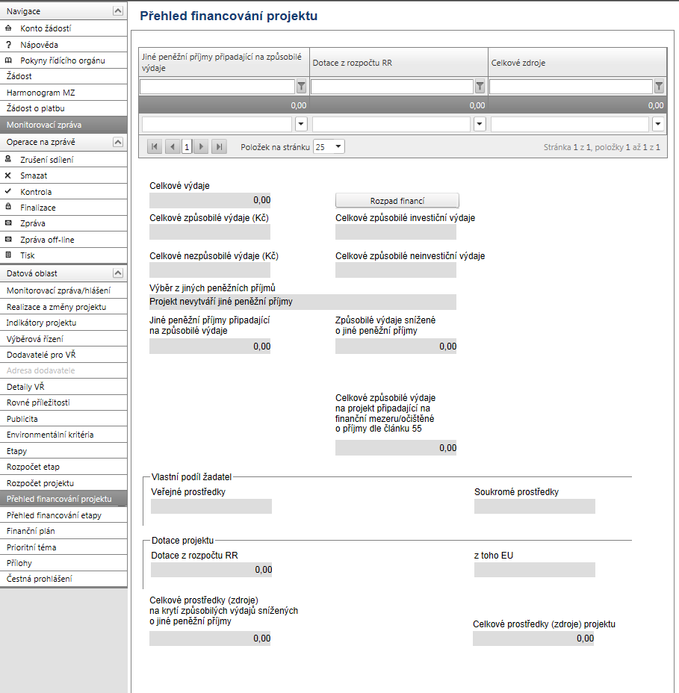The image size is (679, 693).
Task: Click the envelope icon beside Zpráva
Action: pyautogui.click(x=8, y=223)
